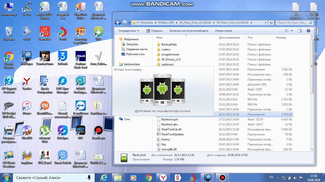Select Загрузки in the navigation pane

coord(132,44)
